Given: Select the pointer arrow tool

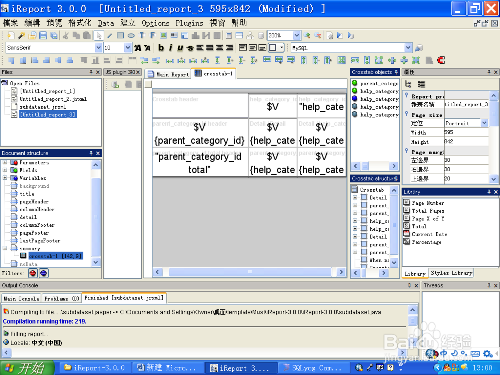Looking at the screenshot, I should (99, 35).
